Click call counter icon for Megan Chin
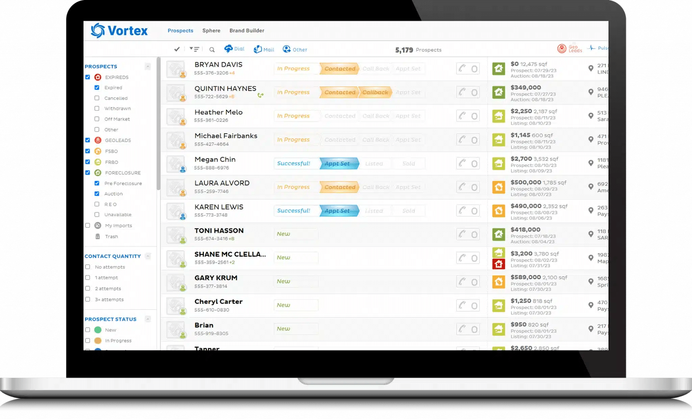The image size is (692, 419). [468, 164]
